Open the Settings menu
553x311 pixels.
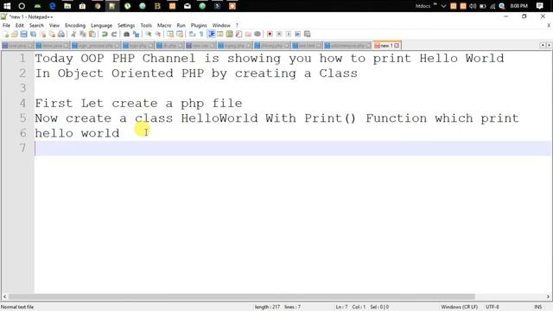click(x=126, y=25)
